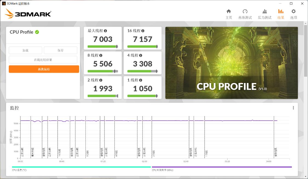Click 在线比较结果
The width and height of the screenshot is (308, 179).
(x=43, y=59)
